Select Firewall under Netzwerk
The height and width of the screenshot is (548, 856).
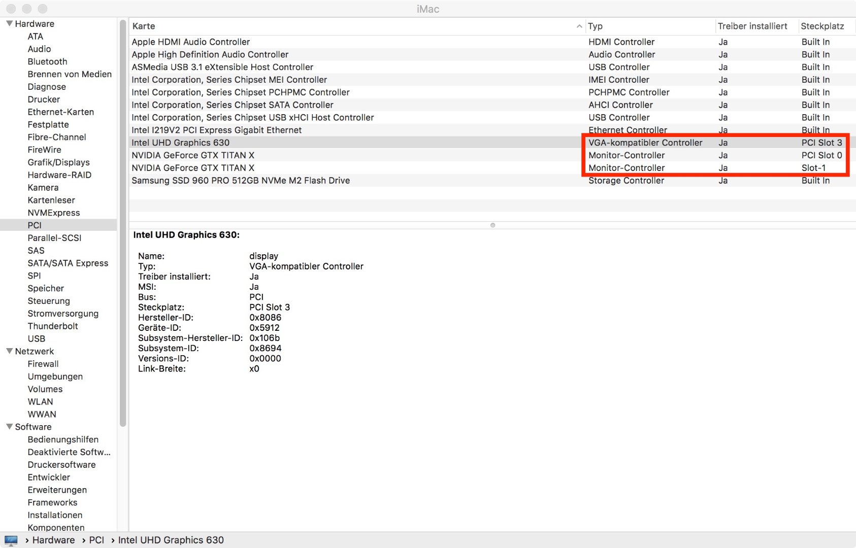43,364
